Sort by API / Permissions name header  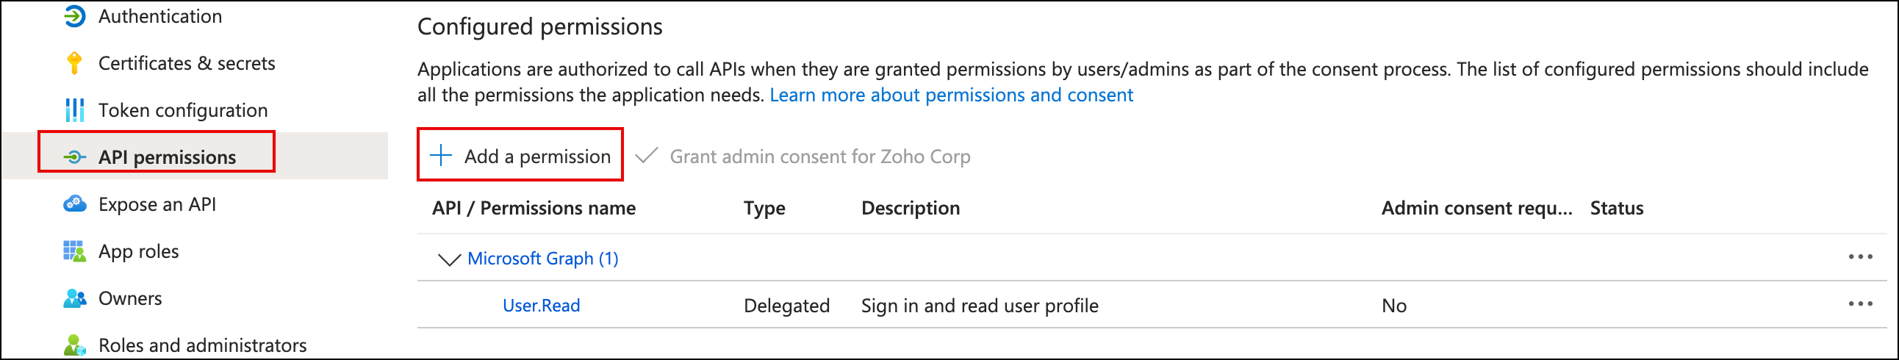tap(534, 209)
